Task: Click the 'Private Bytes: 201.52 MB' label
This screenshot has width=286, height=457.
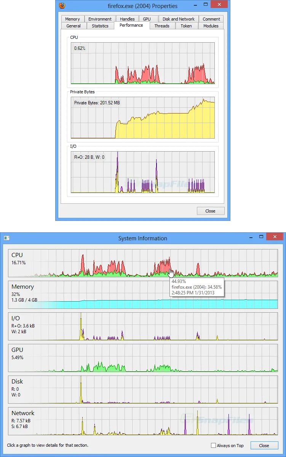Action: point(97,102)
